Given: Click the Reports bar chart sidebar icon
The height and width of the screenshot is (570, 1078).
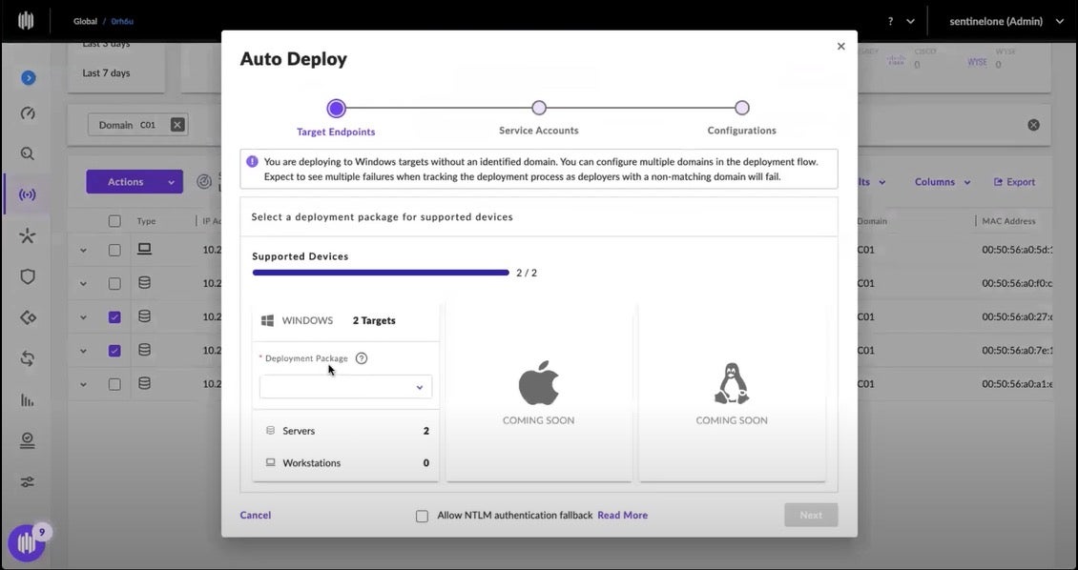Looking at the screenshot, I should pos(28,399).
